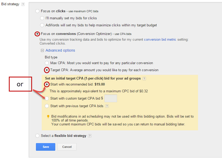This screenshot has height=158, width=222.
Task: Click the help icon beside Bid strategy
Action: pos(23,4)
